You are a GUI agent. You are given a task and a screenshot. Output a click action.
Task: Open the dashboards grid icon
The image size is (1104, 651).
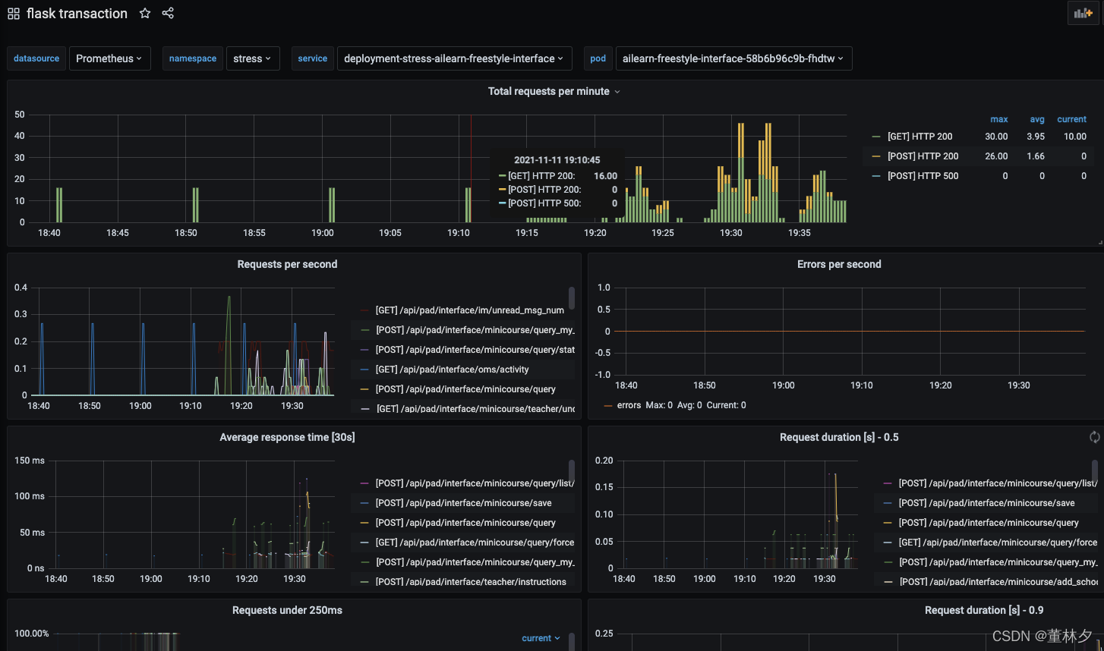tap(14, 14)
